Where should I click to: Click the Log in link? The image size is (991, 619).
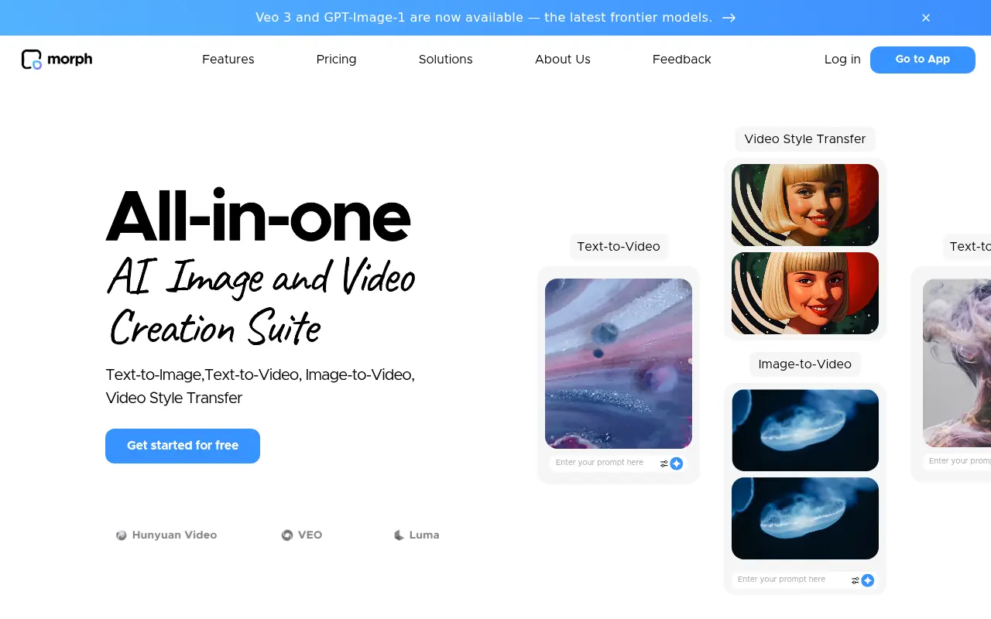842,60
